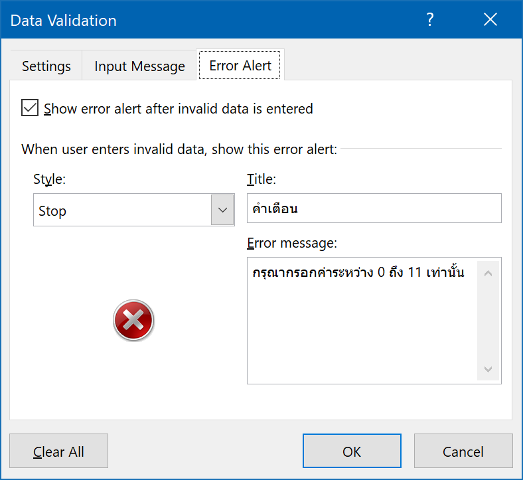523x480 pixels.
Task: Click the help question mark icon
Action: tap(430, 19)
